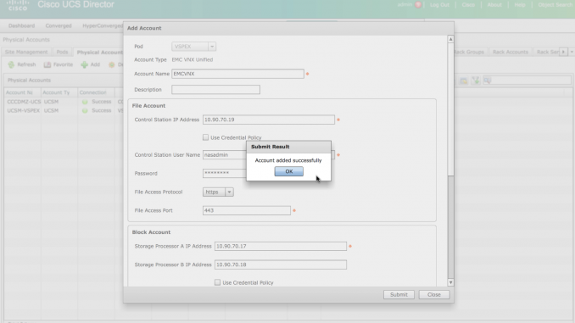
Task: Click the export report icon beside the search field
Action: point(464,81)
